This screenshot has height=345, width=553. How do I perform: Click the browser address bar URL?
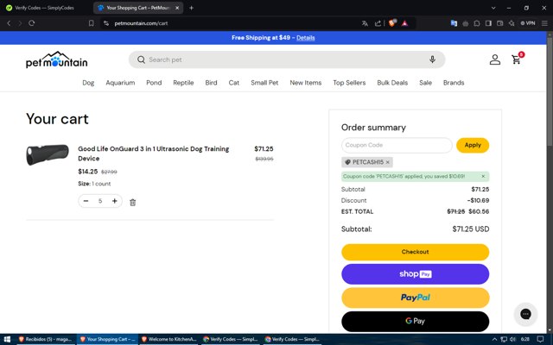(141, 23)
